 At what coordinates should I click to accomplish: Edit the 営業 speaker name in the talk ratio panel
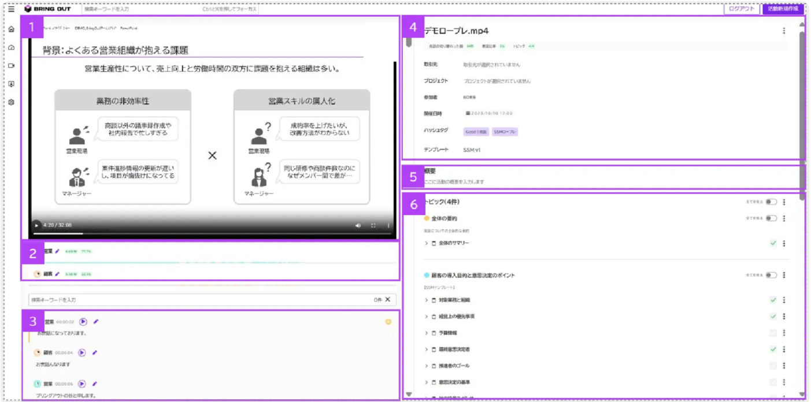(57, 251)
